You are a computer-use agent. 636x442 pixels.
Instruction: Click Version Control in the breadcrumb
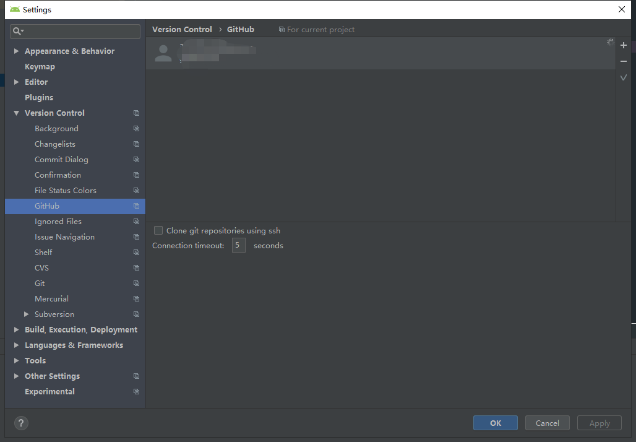[x=182, y=29]
